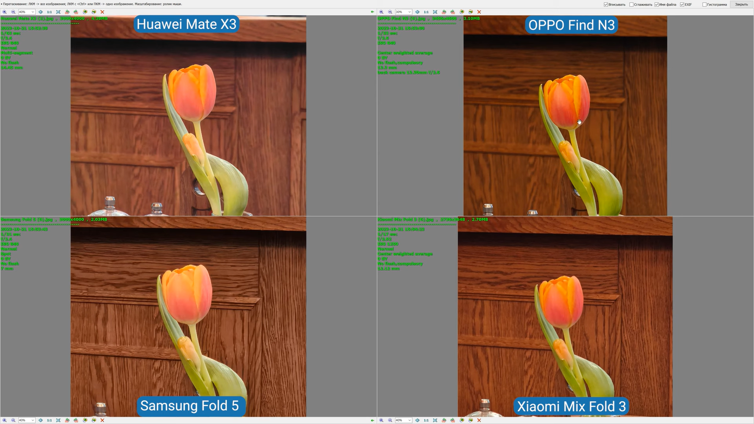Load the next file into the OPPO panel
Screen dimensions: 754x424
click(470, 12)
